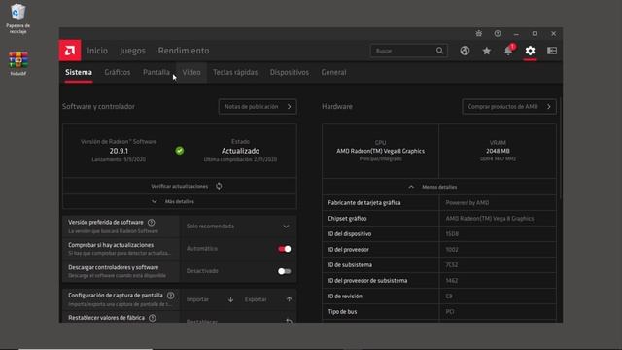Screen dimensions: 622x350
Task: Open settings gear icon
Action: coord(530,51)
